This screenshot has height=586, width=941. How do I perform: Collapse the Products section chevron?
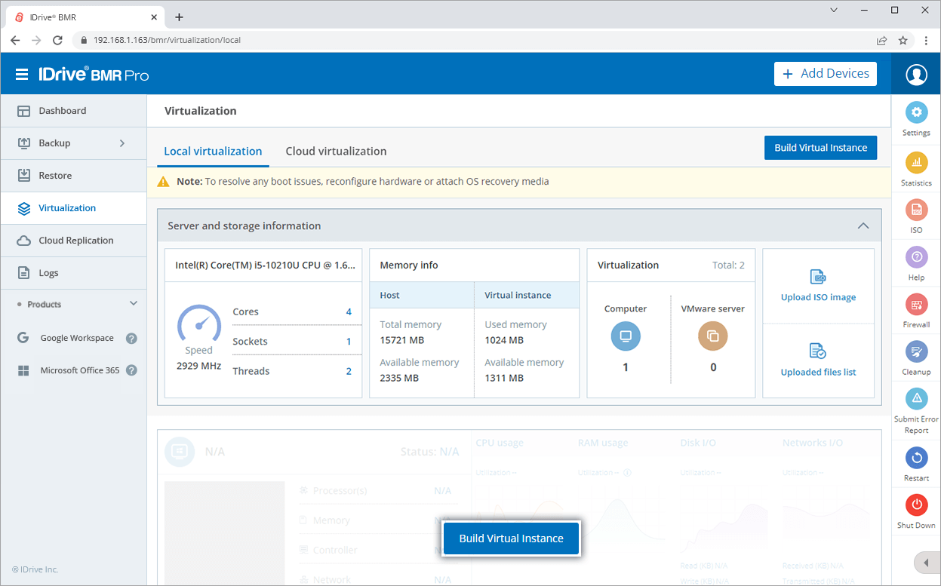(x=134, y=304)
